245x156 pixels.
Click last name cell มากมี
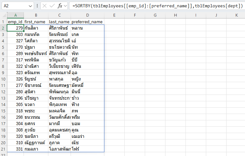point(59,124)
